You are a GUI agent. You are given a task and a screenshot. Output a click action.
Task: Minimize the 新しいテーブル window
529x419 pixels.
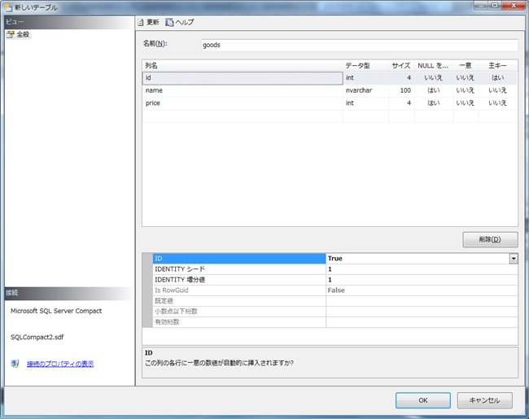coord(481,6)
